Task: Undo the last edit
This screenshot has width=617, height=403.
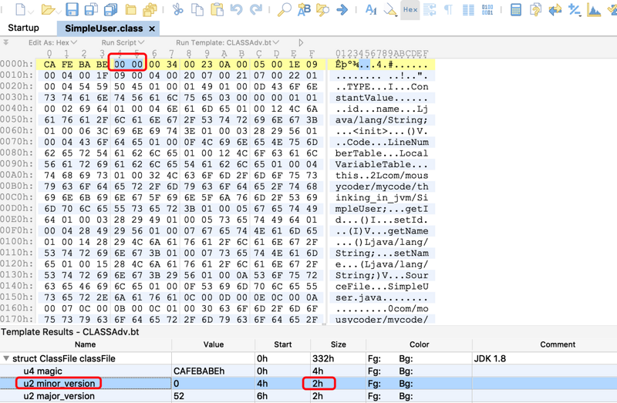Action: (236, 9)
